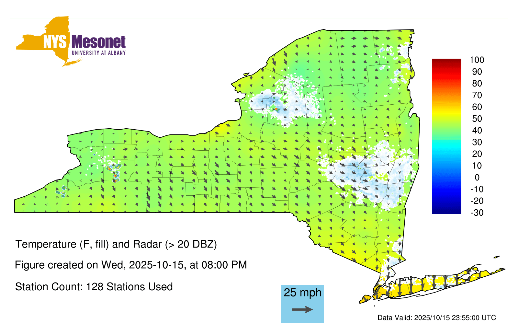Click the 25 mph reference wind arrow
The height and width of the screenshot is (324, 518).
pos(302,309)
